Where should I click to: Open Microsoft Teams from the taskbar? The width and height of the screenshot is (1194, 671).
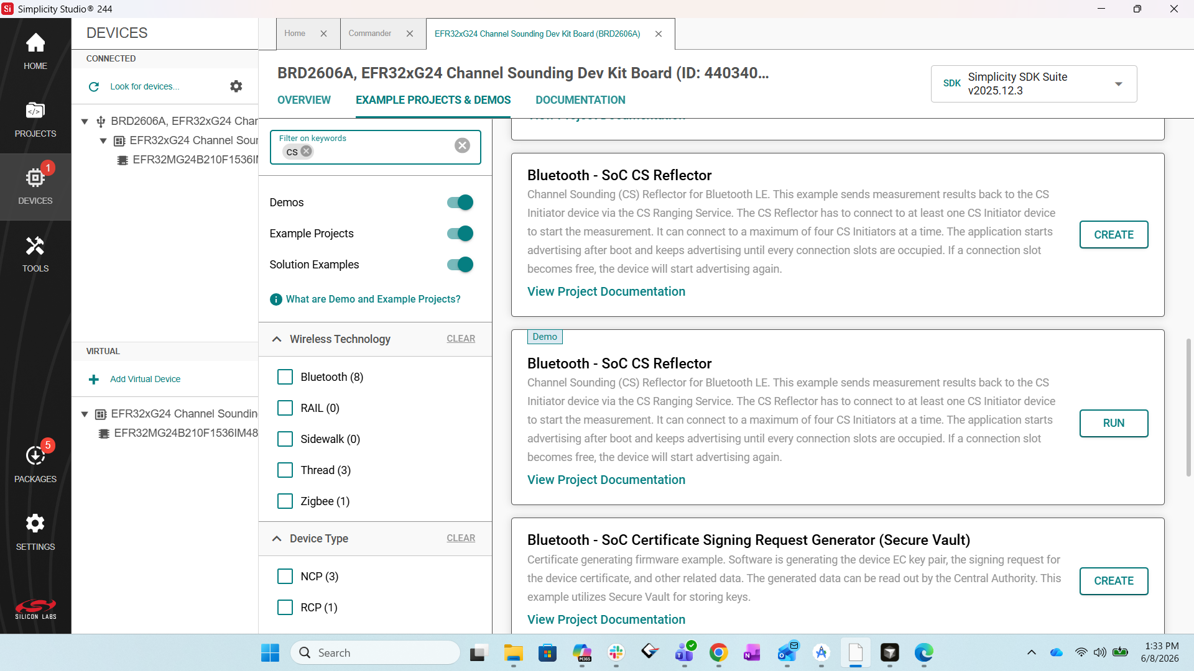tap(684, 652)
